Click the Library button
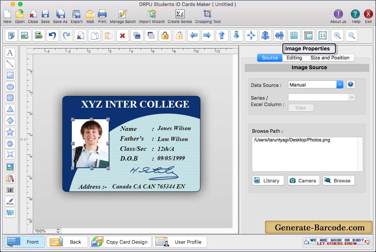The image size is (376, 252). [268, 181]
